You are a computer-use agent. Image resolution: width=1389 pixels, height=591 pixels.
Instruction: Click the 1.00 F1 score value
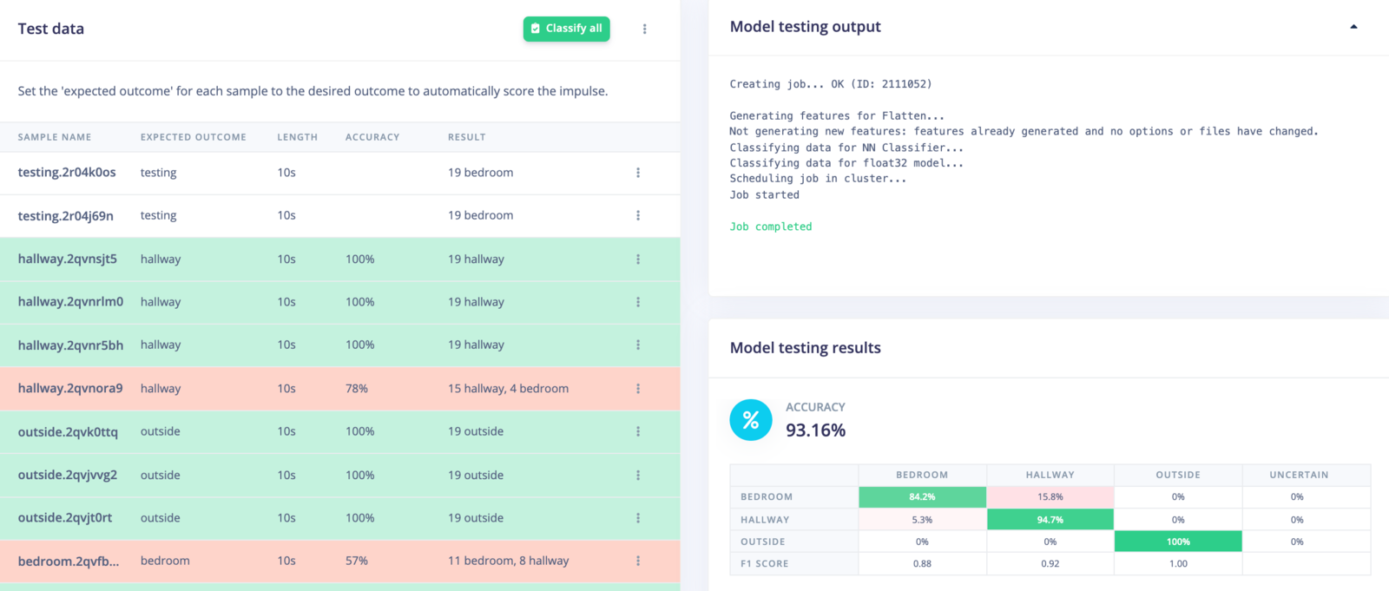pos(1178,564)
